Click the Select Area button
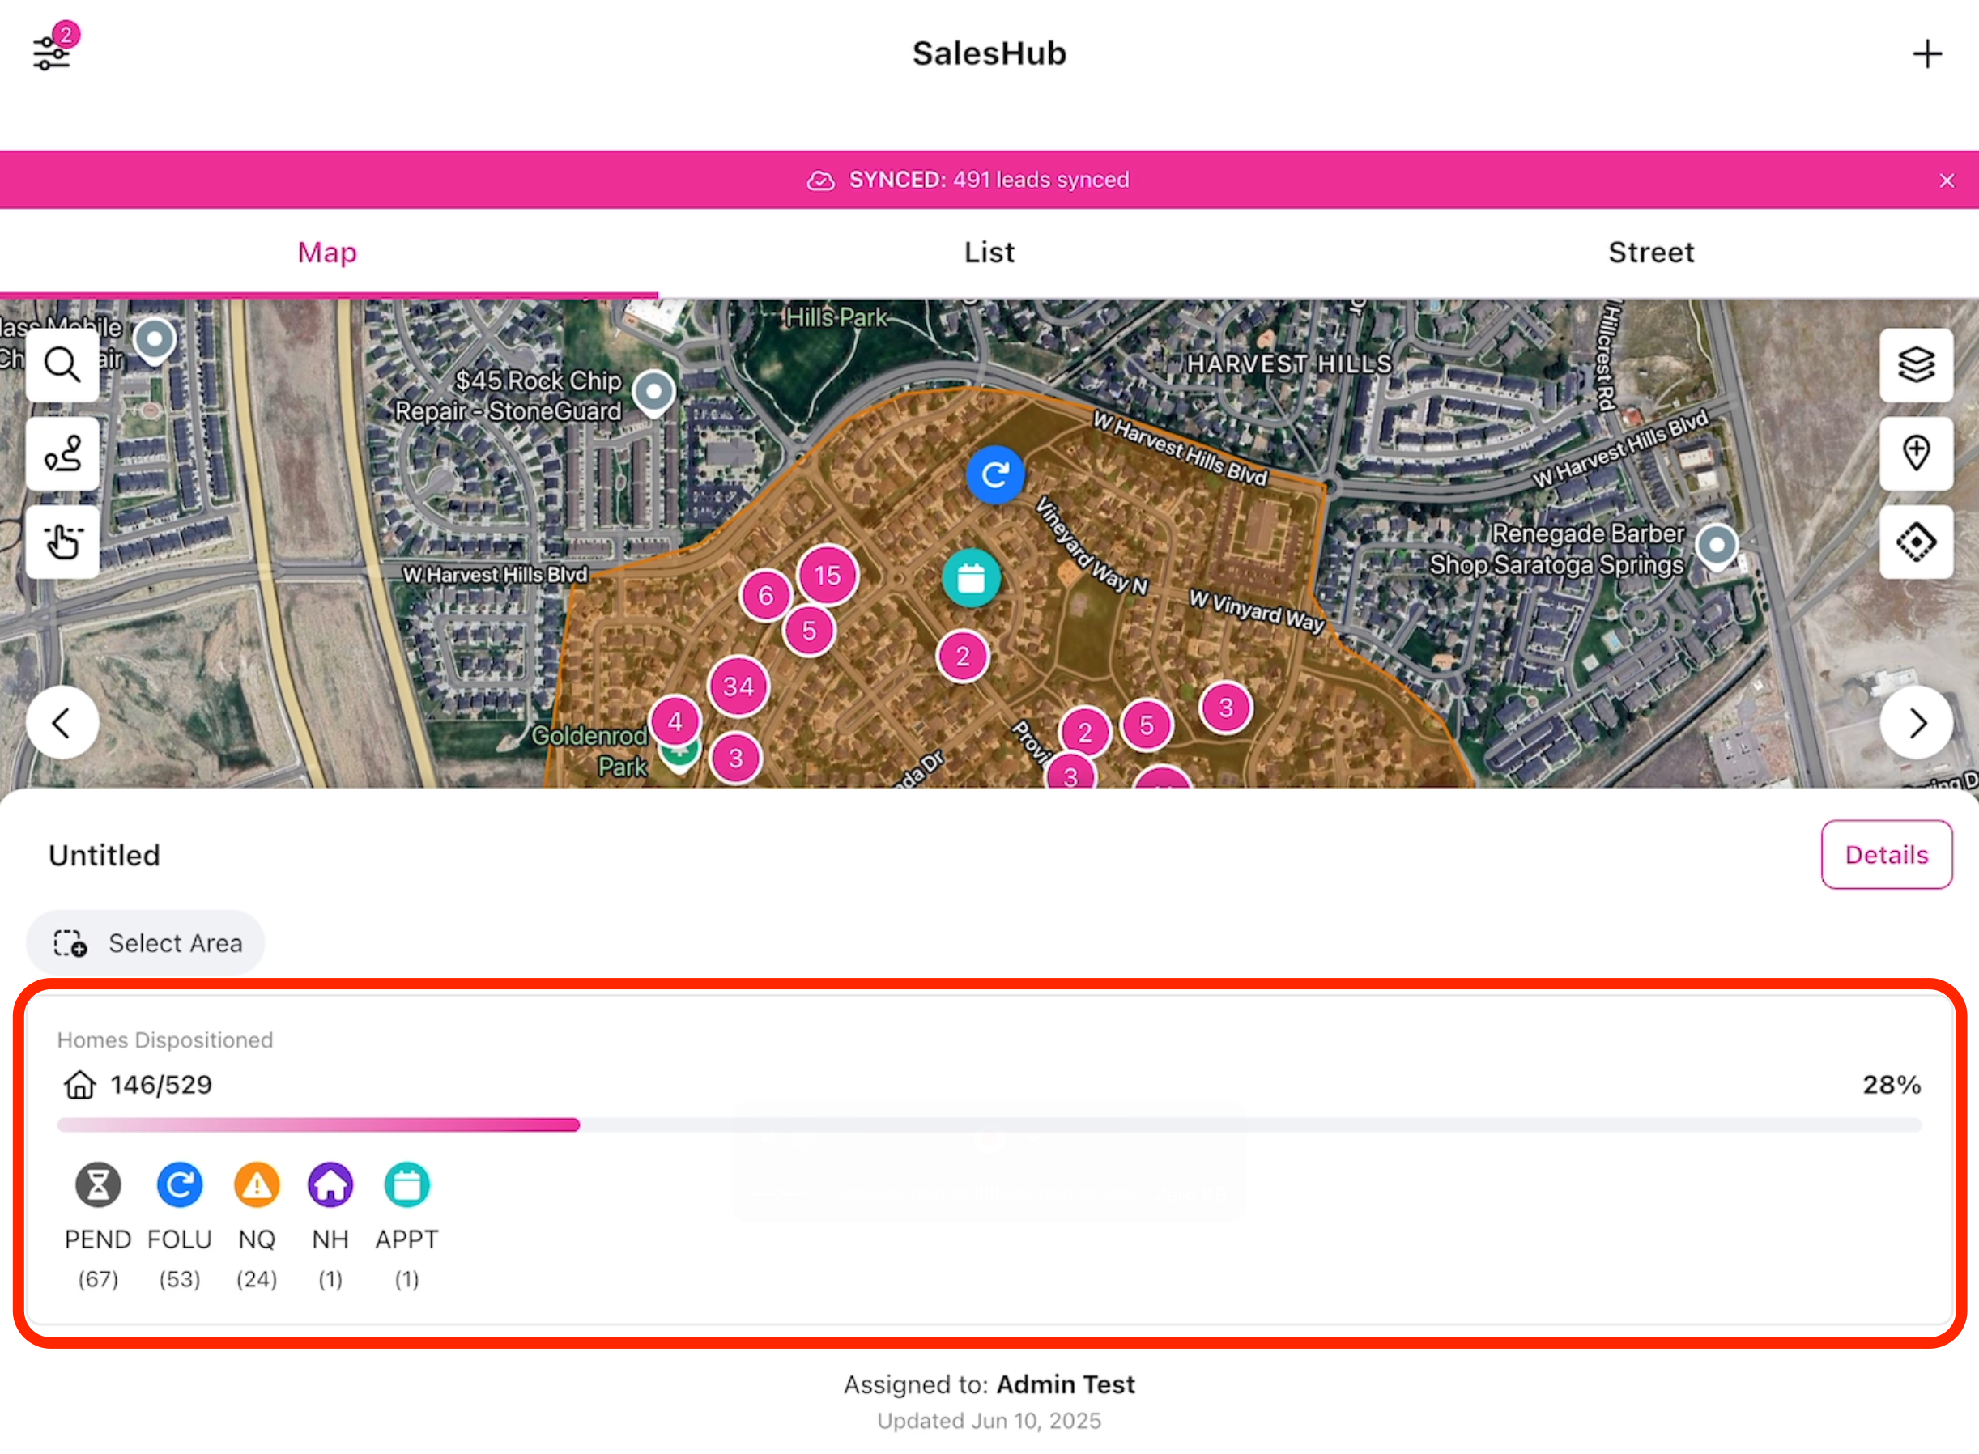 click(x=146, y=942)
